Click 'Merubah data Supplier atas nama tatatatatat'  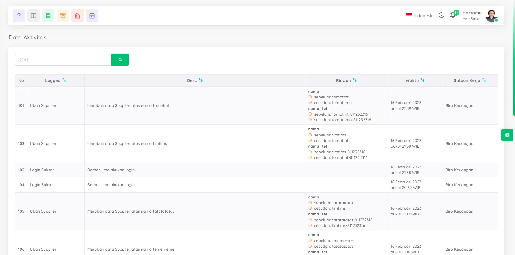point(131,211)
